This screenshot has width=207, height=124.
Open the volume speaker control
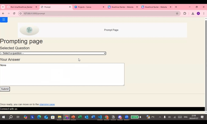pos(170,117)
